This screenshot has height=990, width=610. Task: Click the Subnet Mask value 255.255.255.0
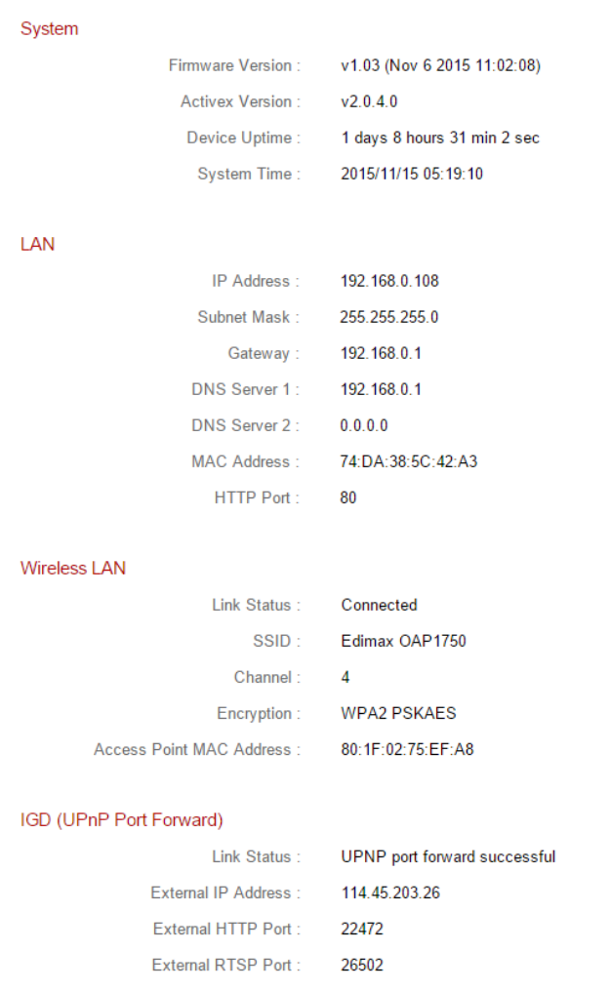389,318
